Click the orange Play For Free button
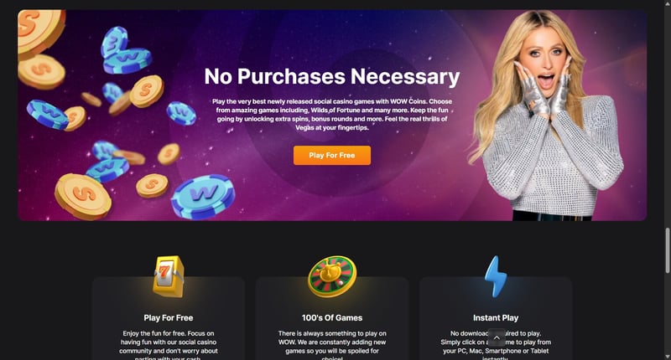This screenshot has width=671, height=360. pyautogui.click(x=332, y=156)
